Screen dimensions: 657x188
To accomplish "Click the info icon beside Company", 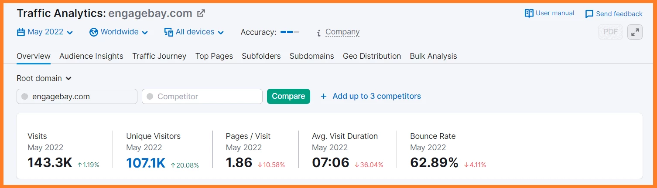I will pos(319,33).
